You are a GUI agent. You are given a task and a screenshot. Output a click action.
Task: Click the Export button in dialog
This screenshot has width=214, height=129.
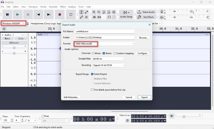tap(144, 97)
